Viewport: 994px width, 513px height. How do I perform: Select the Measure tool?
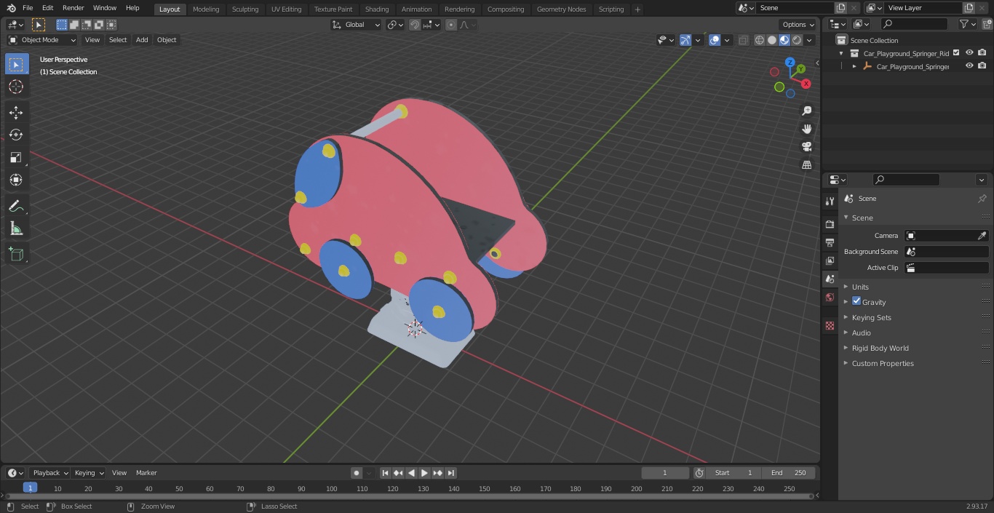[x=16, y=229]
